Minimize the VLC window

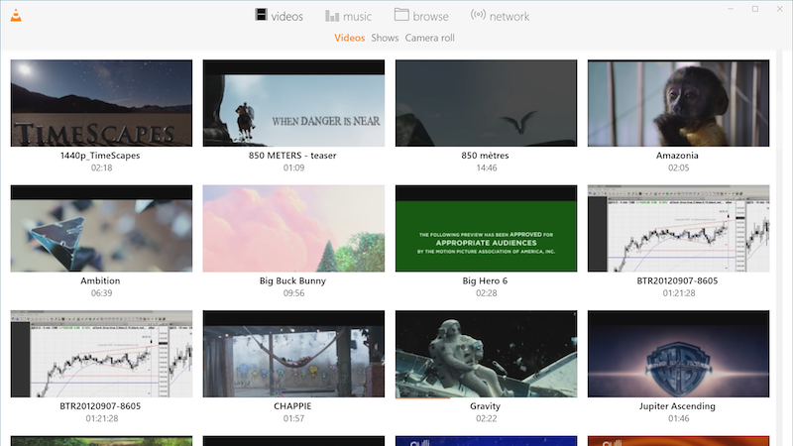coord(731,9)
